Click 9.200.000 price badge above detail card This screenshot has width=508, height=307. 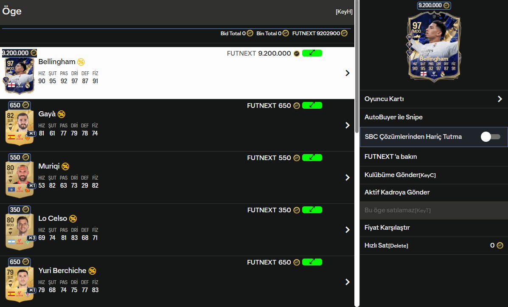pos(434,5)
